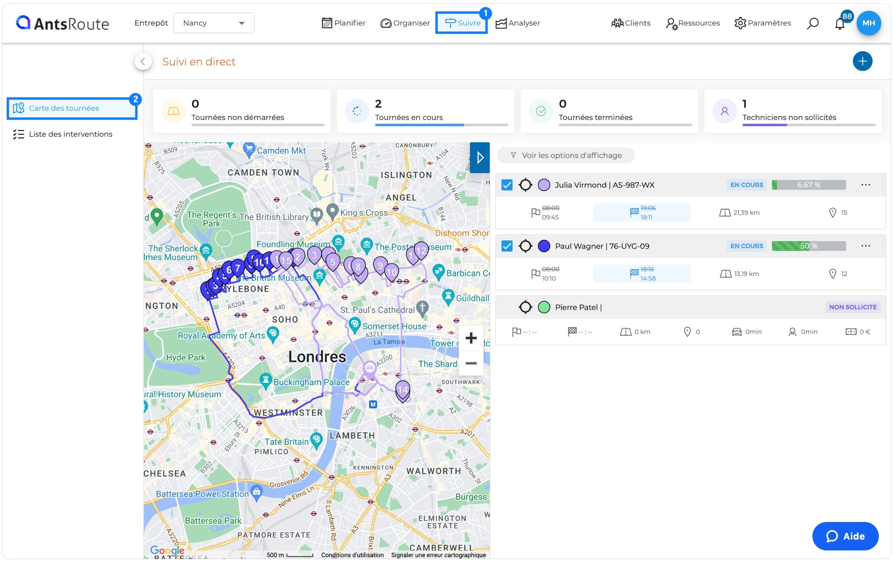Click the NON SOLLICITE badge
The width and height of the screenshot is (893, 562).
point(853,307)
